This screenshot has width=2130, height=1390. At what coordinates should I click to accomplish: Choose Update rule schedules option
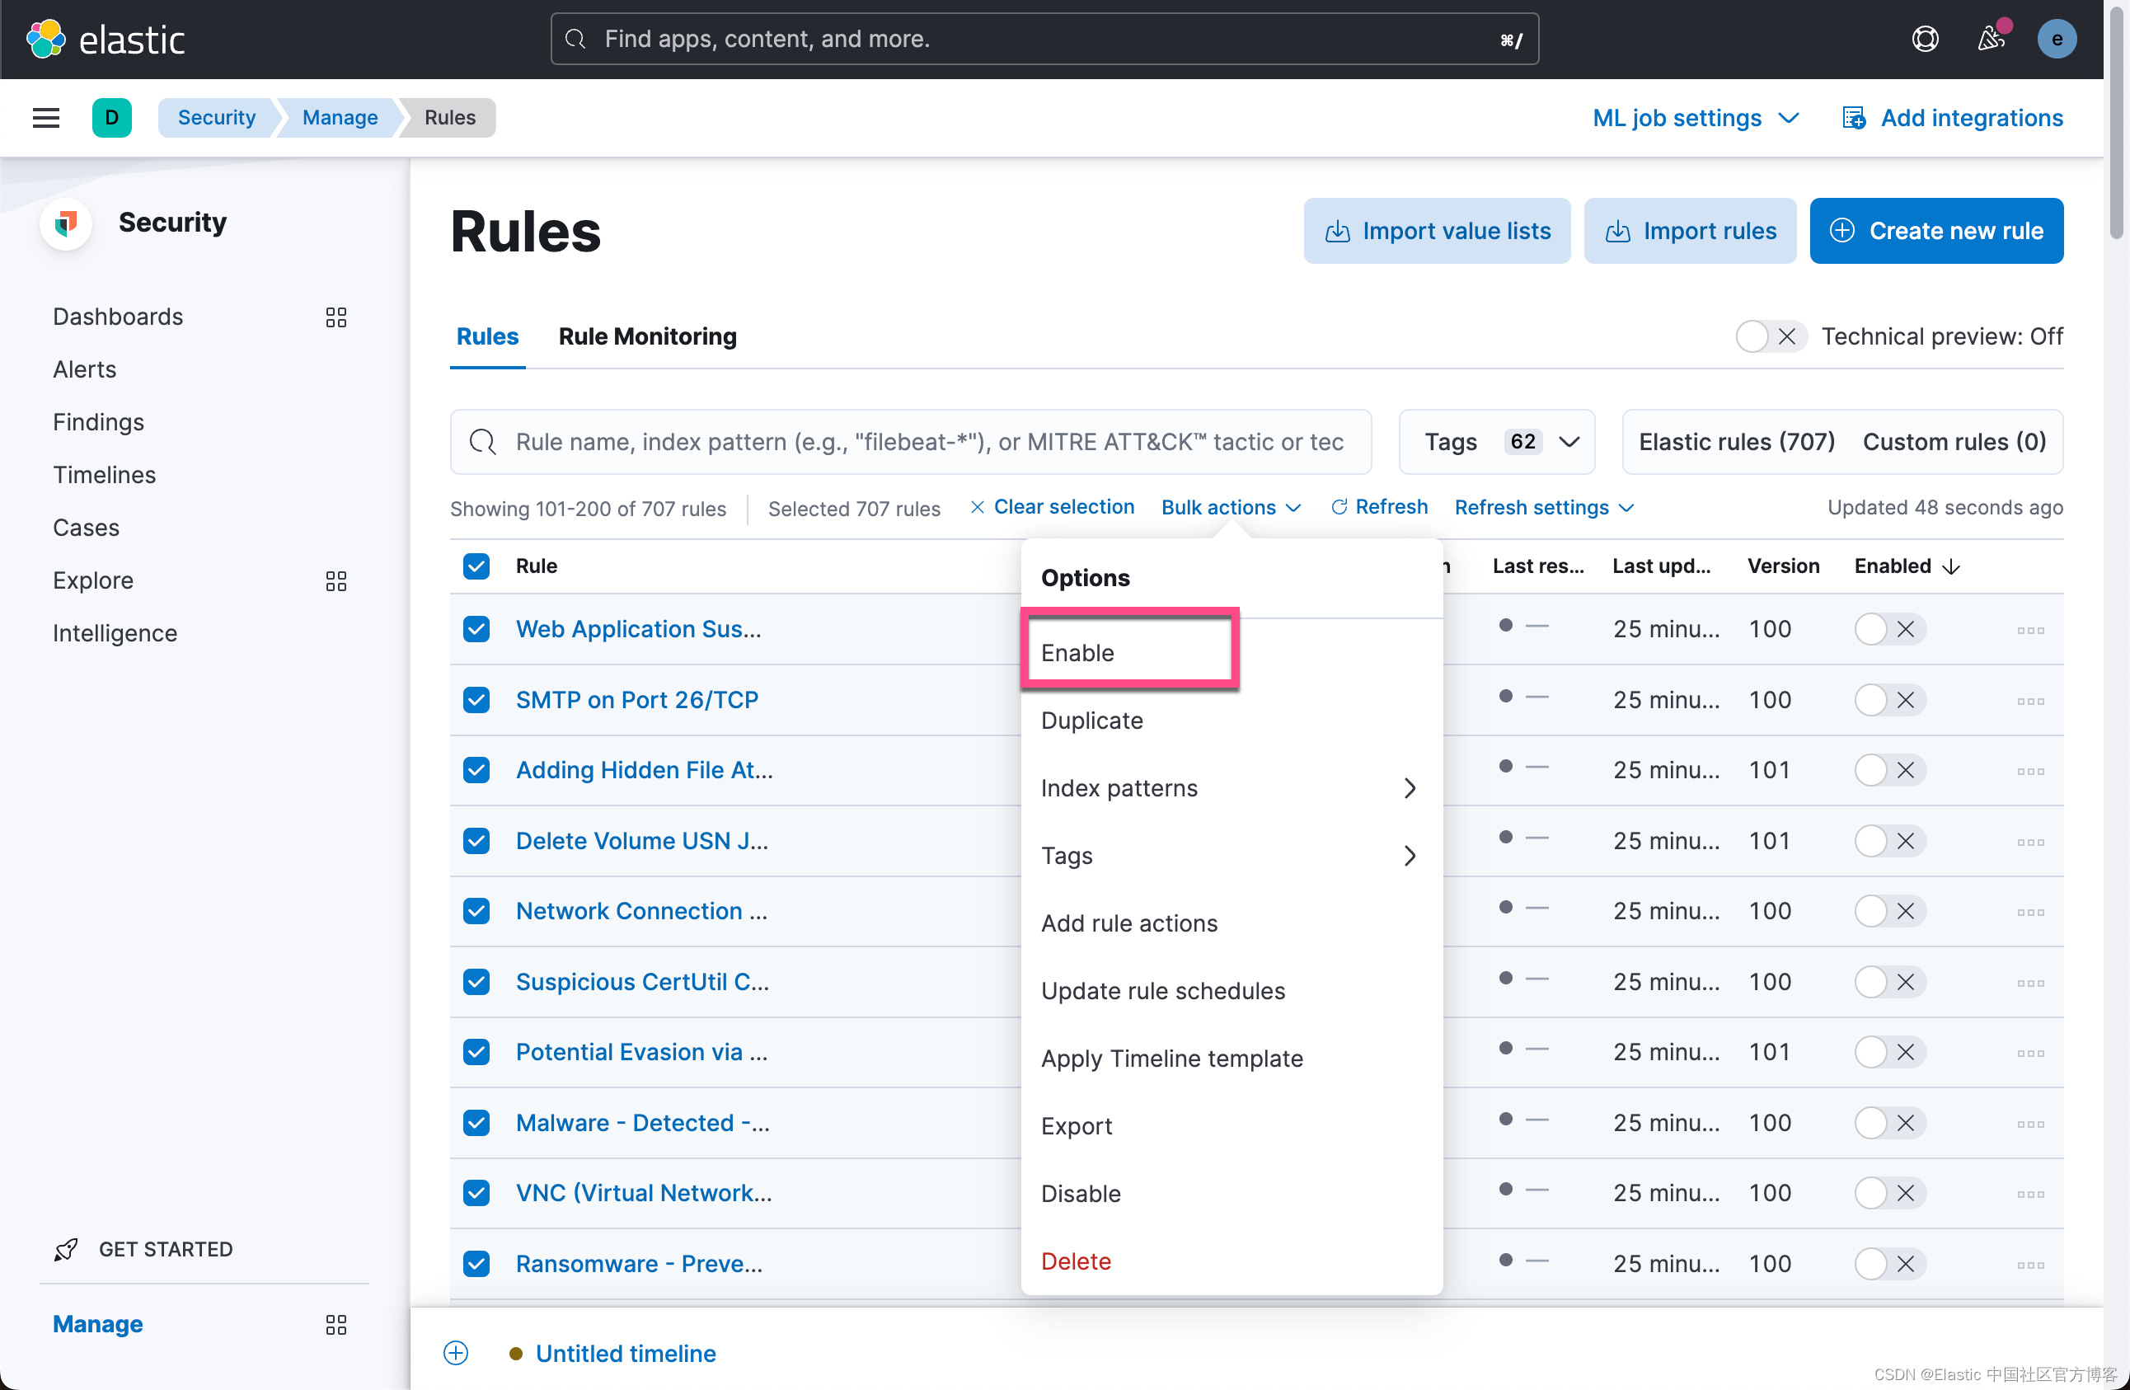coord(1231,991)
